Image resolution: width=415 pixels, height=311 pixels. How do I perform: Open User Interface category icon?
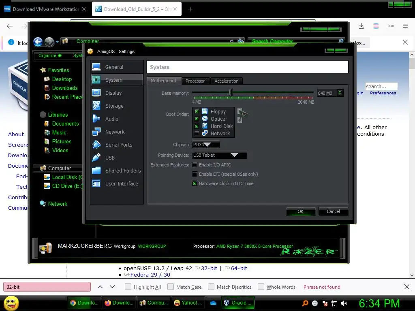click(x=96, y=183)
